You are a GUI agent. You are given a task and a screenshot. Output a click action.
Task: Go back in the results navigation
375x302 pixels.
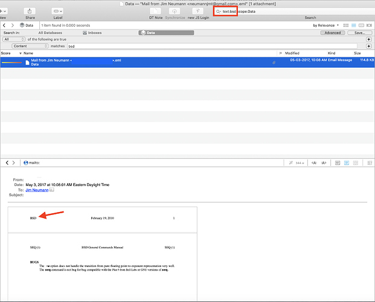coord(4,25)
